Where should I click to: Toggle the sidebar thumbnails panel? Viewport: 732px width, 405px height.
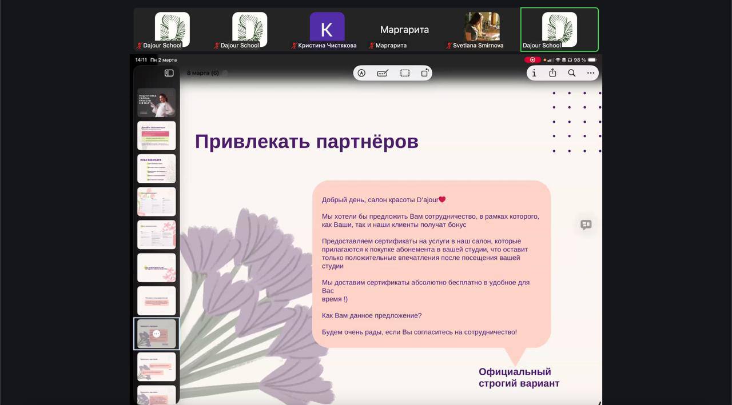pos(169,73)
